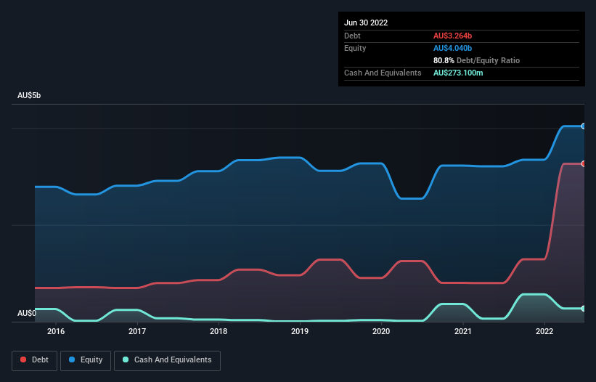Click the red Debt endpoint marker
Image resolution: width=596 pixels, height=382 pixels.
pyautogui.click(x=584, y=164)
